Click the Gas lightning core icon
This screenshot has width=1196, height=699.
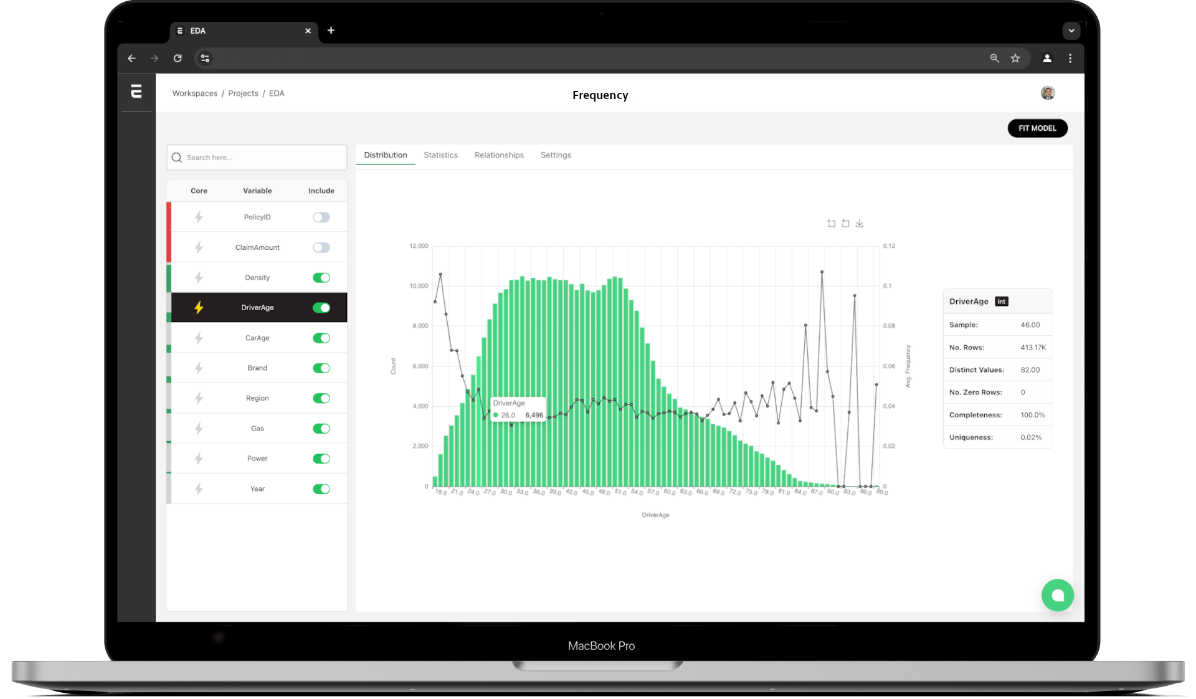[x=199, y=428]
